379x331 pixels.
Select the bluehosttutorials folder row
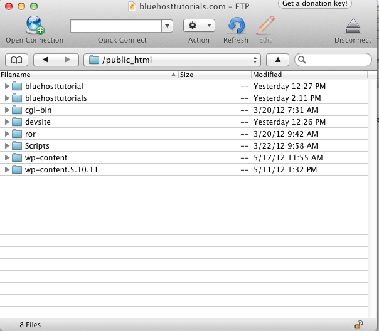coord(184,98)
